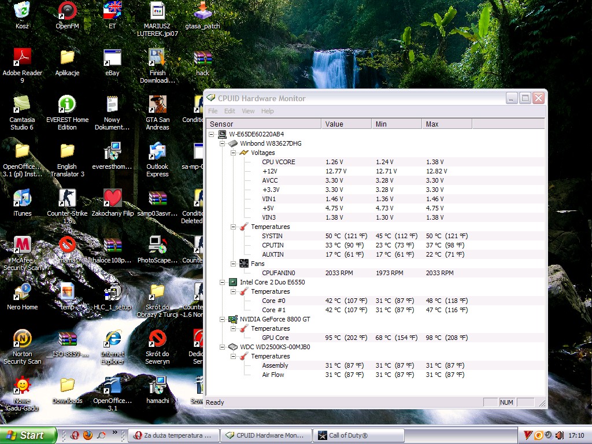The image size is (592, 444).
Task: Click the Start button on the taskbar
Action: tap(28, 435)
